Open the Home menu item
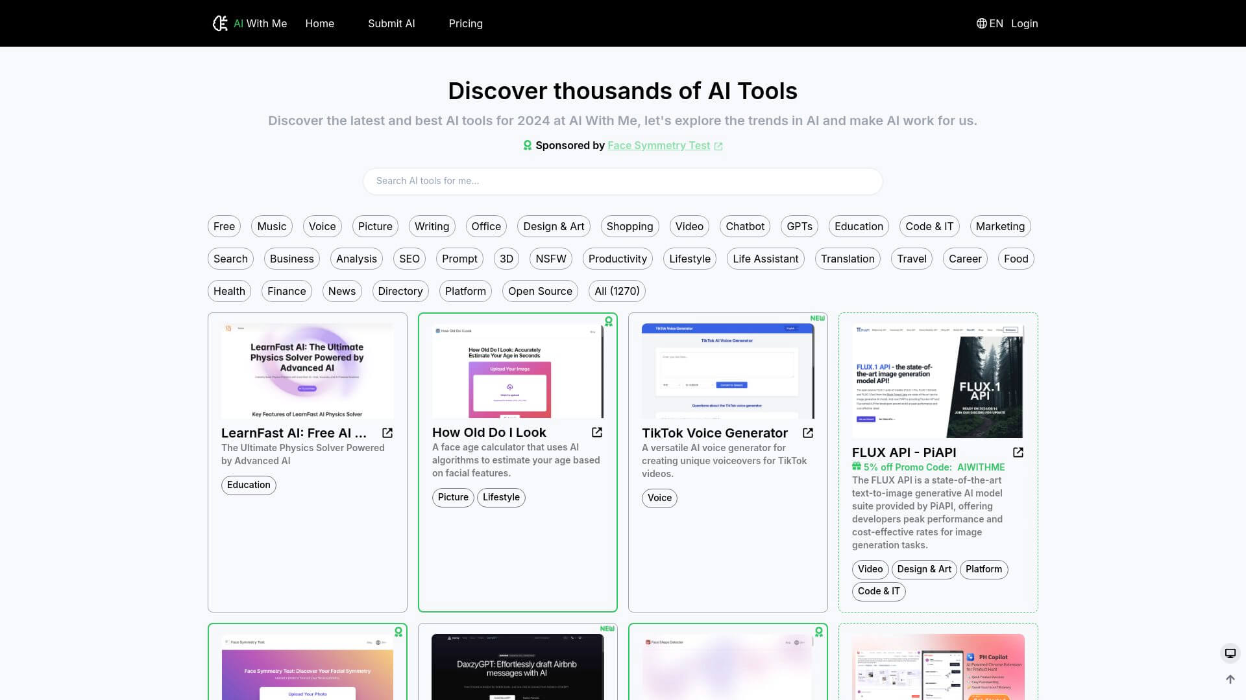Viewport: 1246px width, 700px height. [x=319, y=23]
